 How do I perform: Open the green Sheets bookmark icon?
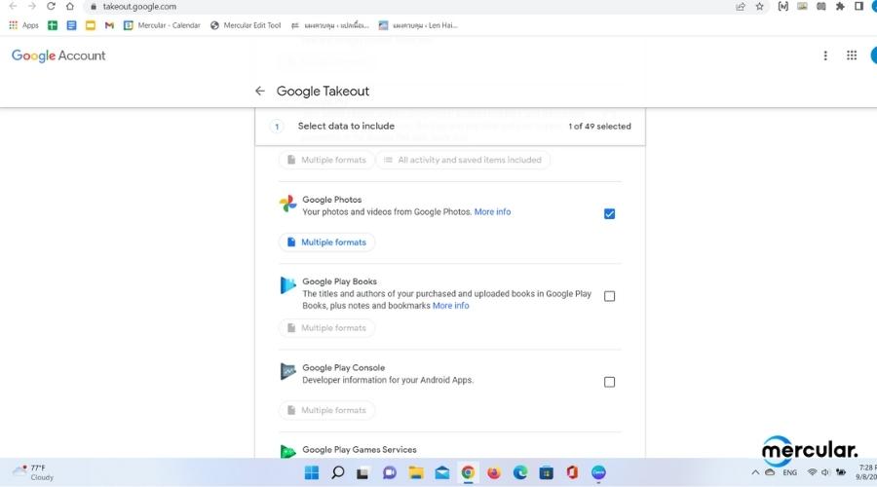click(53, 25)
